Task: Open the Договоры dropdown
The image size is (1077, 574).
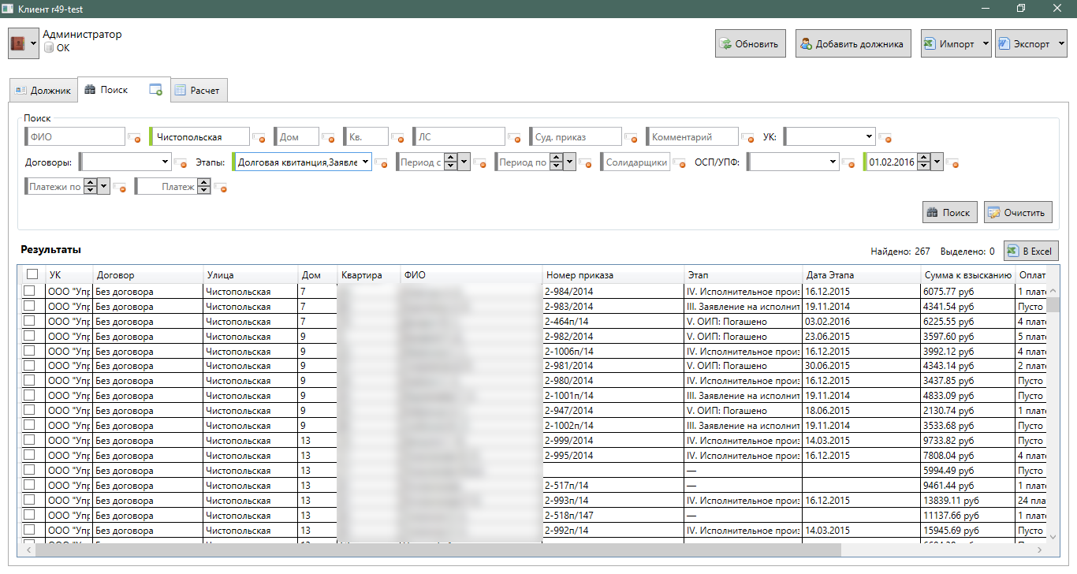Action: (165, 162)
